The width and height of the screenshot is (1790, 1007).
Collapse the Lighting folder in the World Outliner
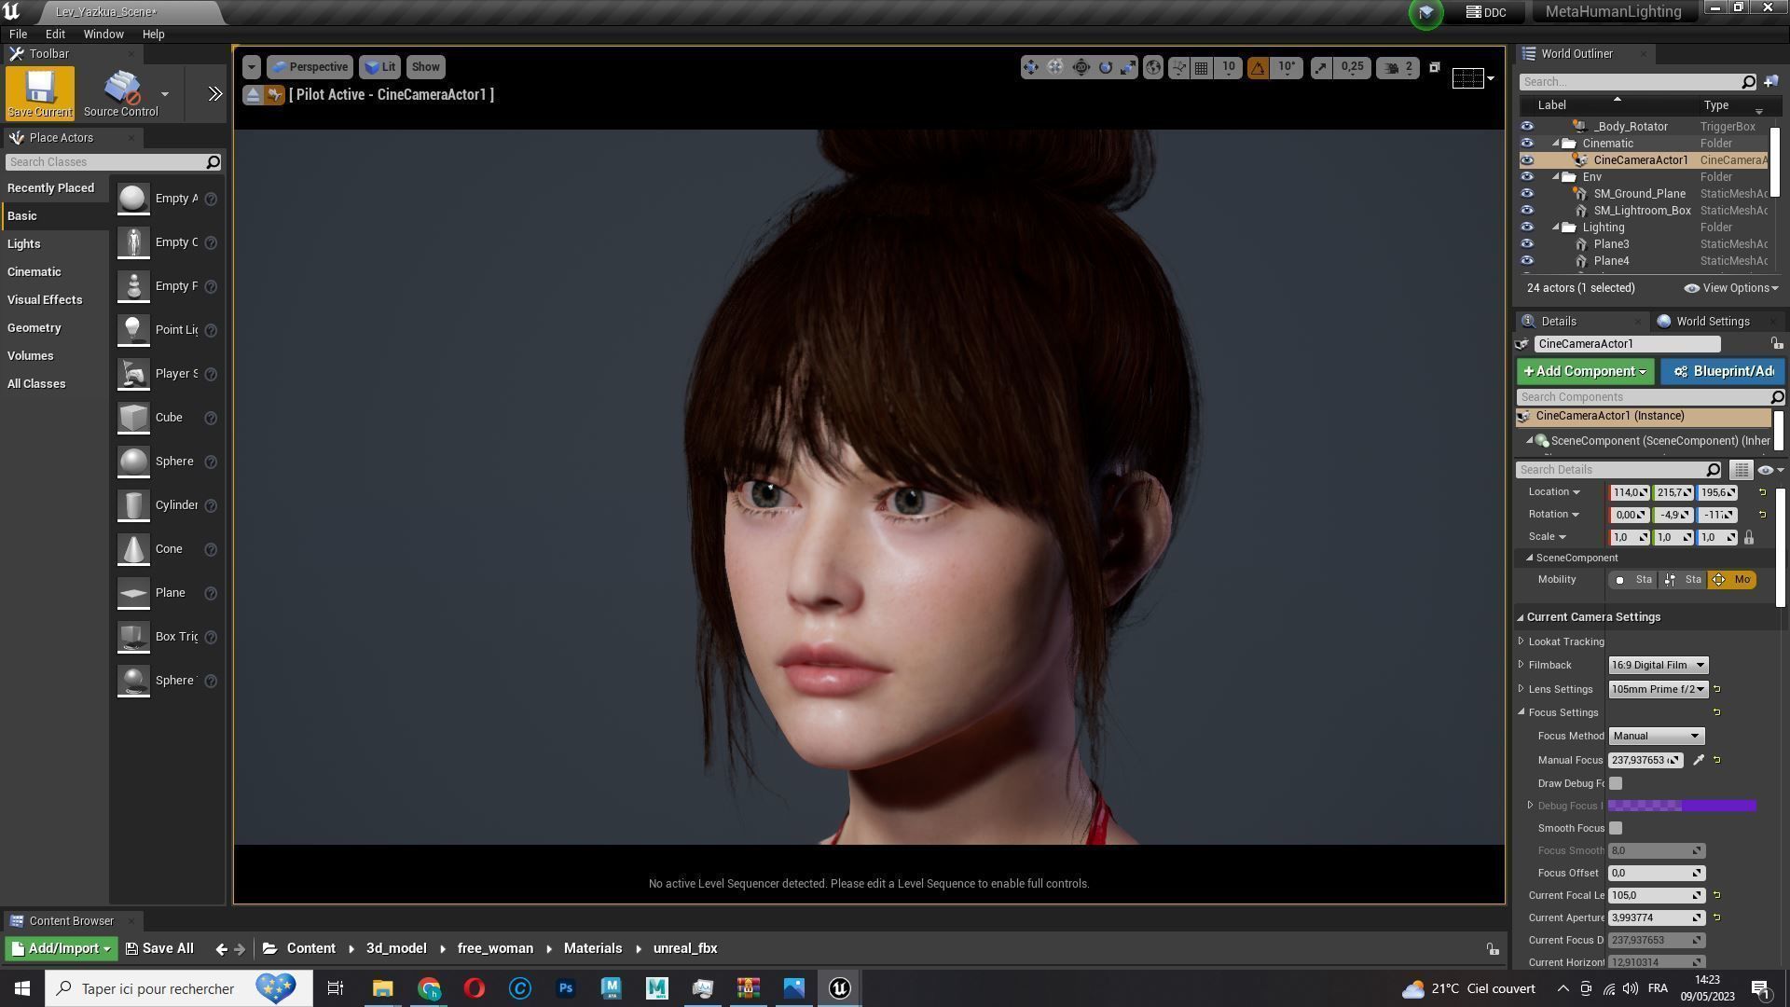1556,228
